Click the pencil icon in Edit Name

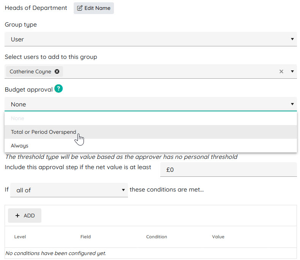click(80, 8)
